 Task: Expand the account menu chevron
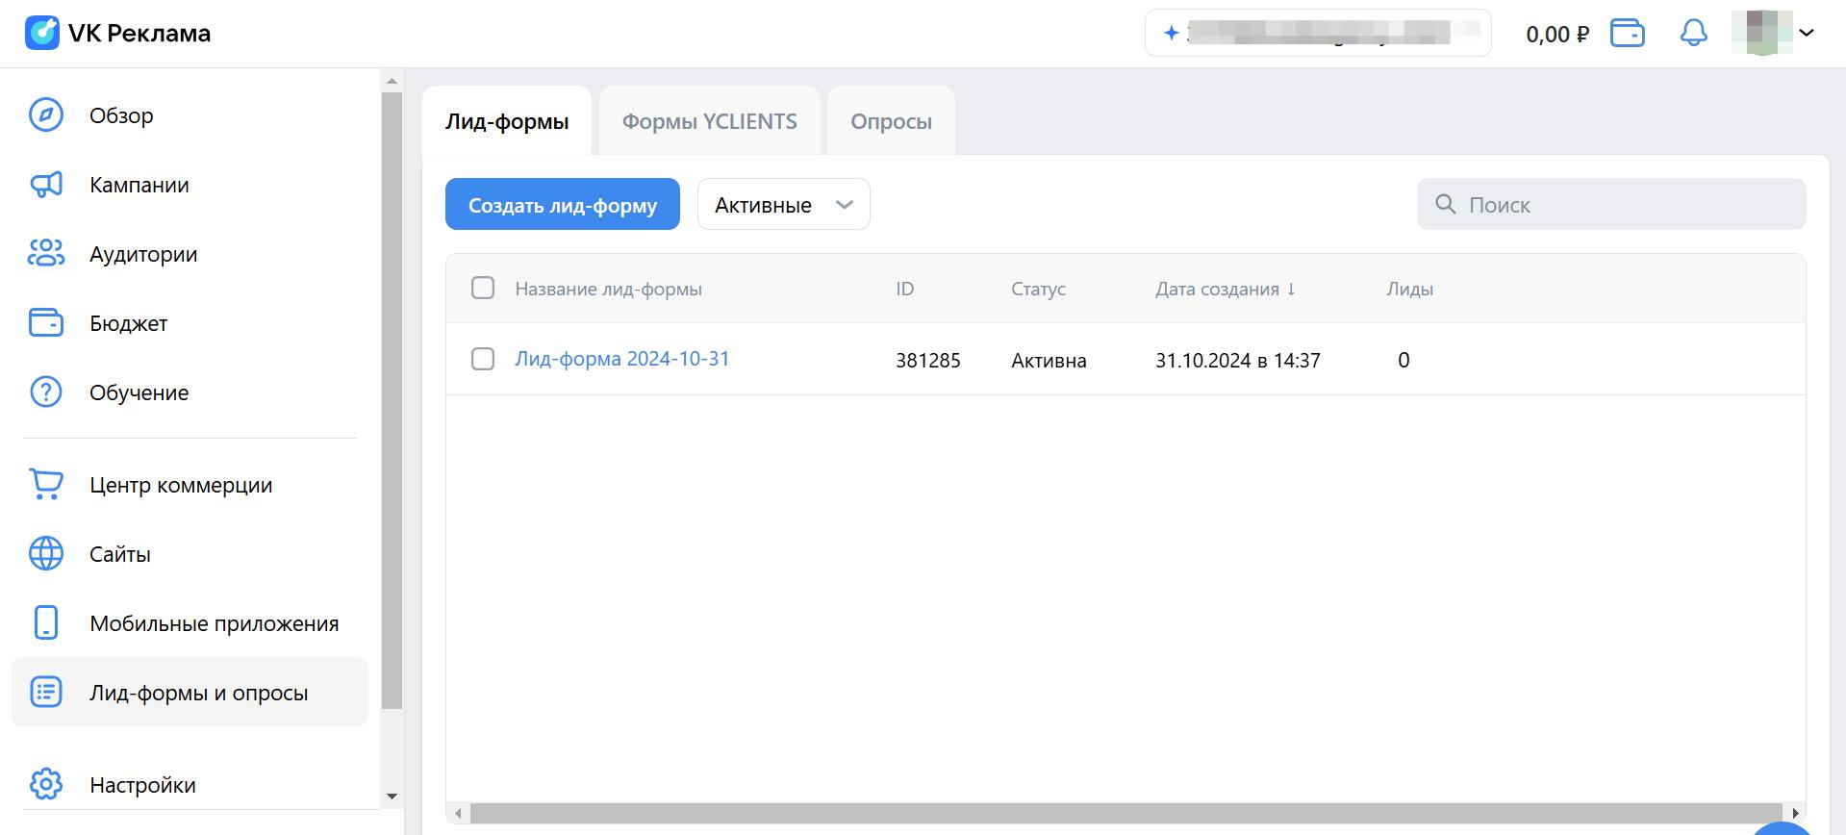[x=1807, y=33]
